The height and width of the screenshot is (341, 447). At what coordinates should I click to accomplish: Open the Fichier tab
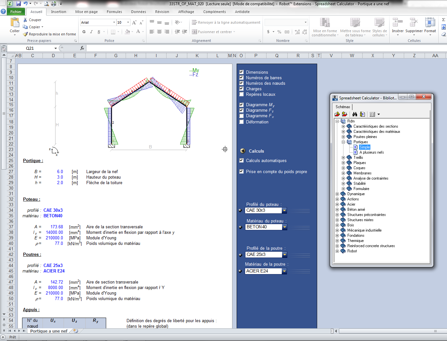pyautogui.click(x=16, y=12)
